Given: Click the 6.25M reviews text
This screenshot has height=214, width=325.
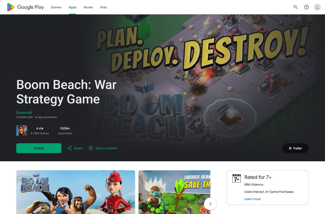Looking at the screenshot, I should (x=40, y=133).
